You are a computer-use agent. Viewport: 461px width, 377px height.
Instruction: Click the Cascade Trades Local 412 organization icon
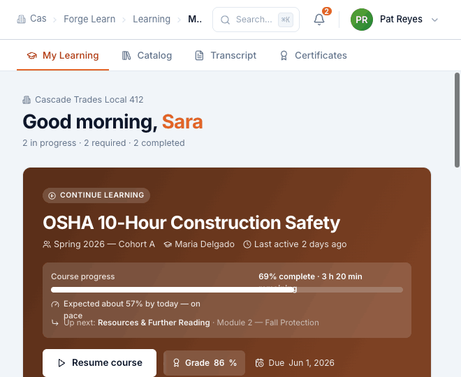[x=27, y=100]
